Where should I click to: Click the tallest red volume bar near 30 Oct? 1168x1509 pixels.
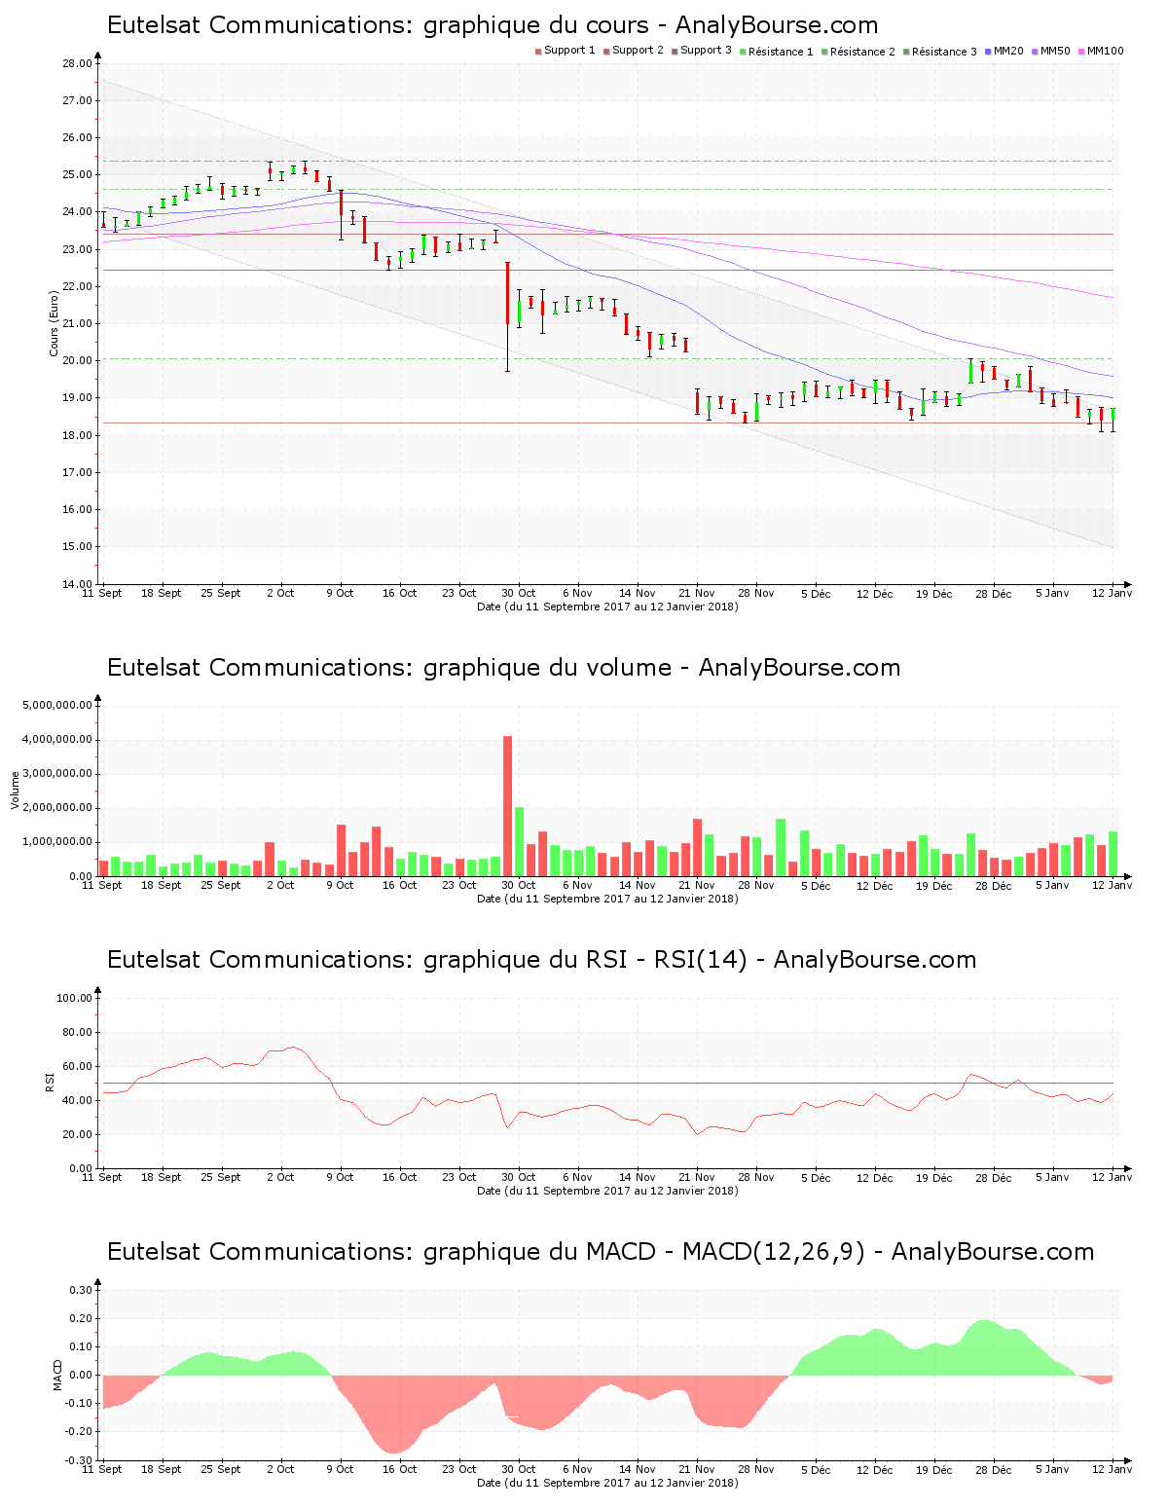(507, 806)
